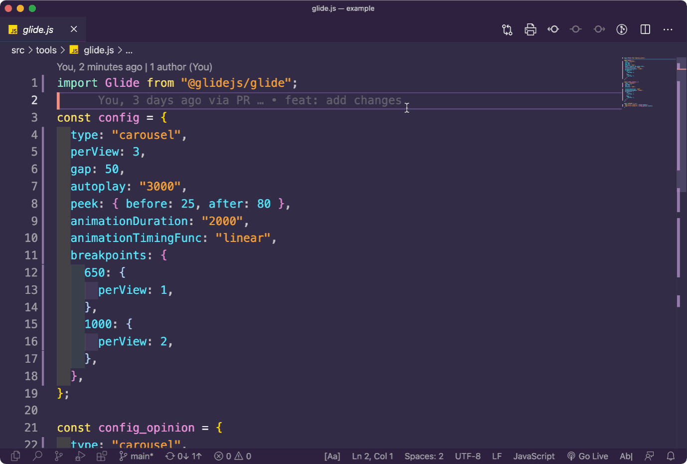Click 'config_opinion' variable on line 21

147,428
